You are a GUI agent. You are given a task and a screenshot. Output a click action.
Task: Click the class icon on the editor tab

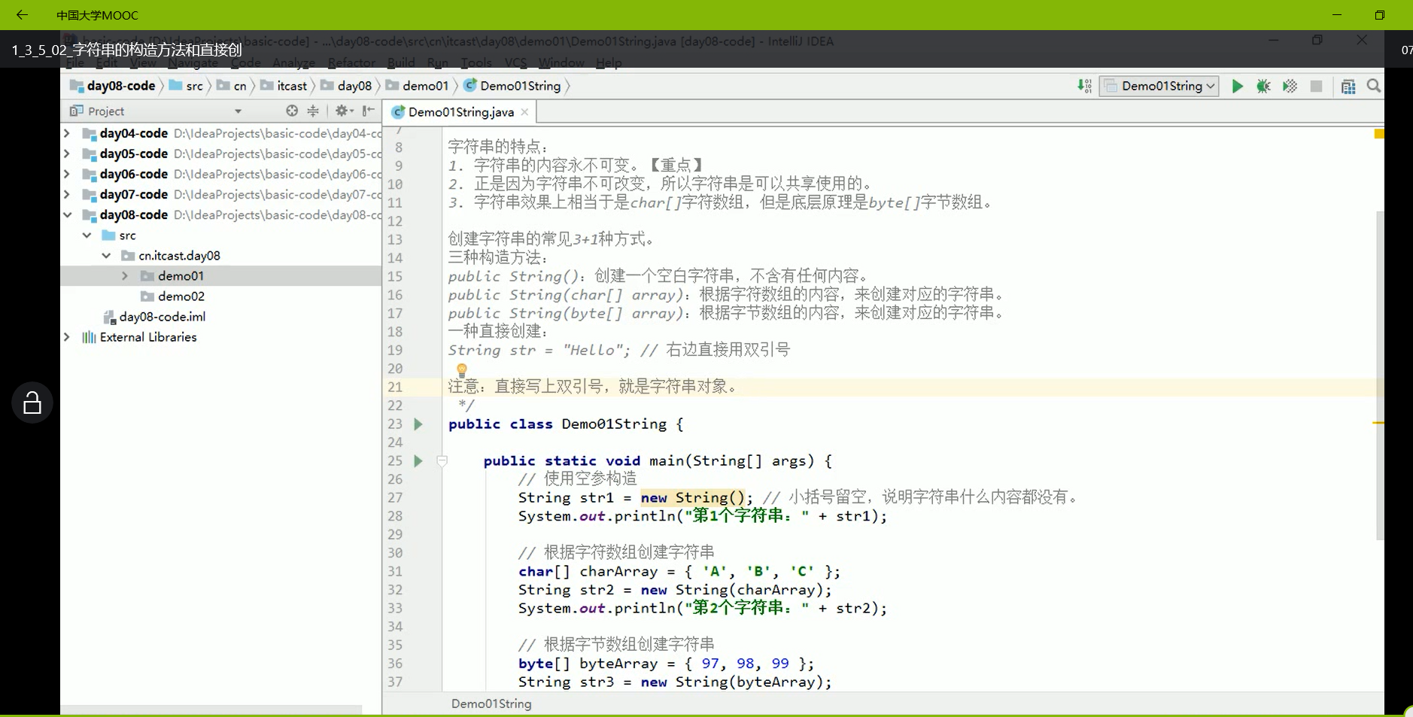tap(399, 112)
